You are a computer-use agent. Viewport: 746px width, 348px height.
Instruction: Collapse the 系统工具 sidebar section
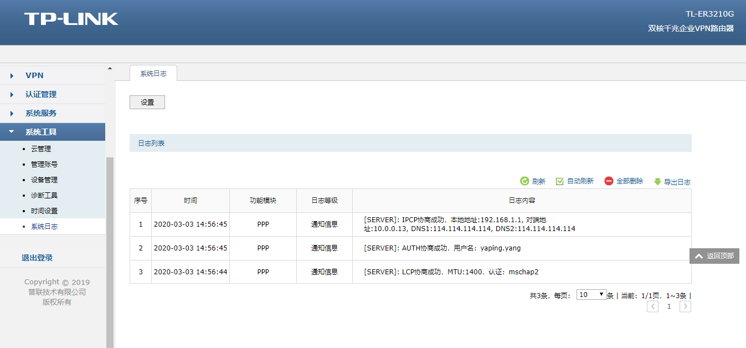click(x=53, y=132)
